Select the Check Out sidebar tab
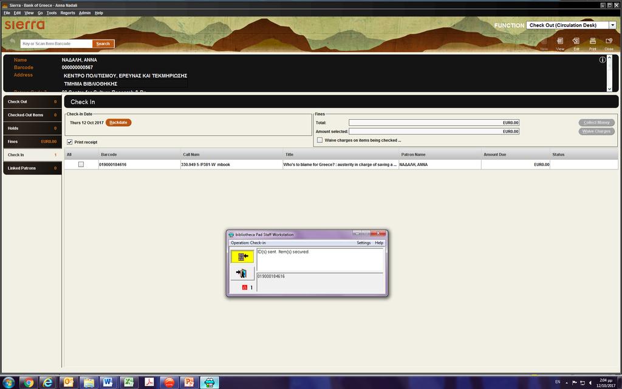Screen dimensions: 622x389 32,102
